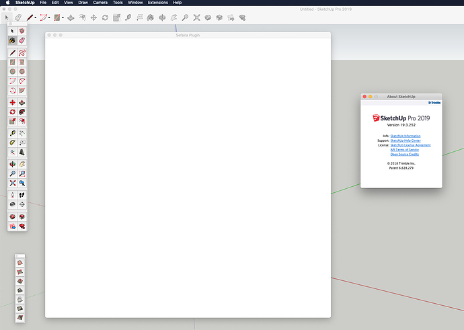Viewport: 464px width, 330px height.
Task: Select the Push/Pull tool in the tool palette
Action: [22, 103]
